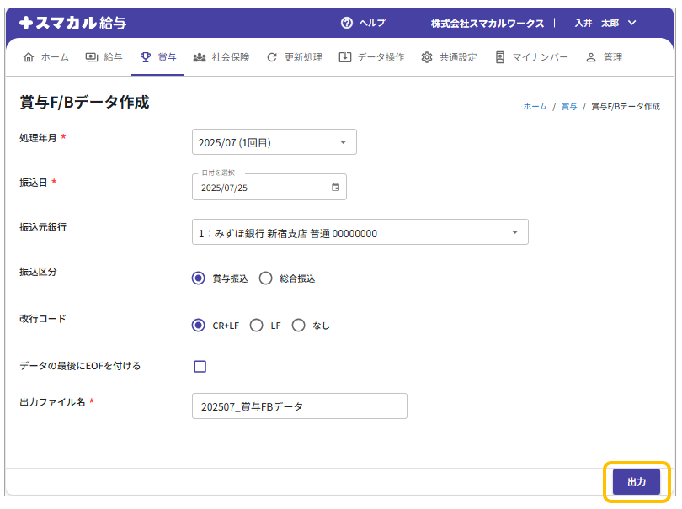Click the update processing refresh icon
Viewport: 682px width, 509px height.
point(271,57)
